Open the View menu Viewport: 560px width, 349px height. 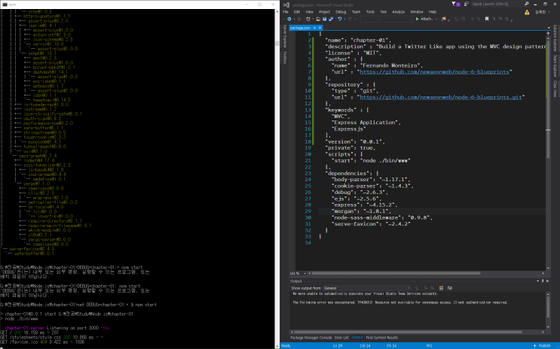309,12
